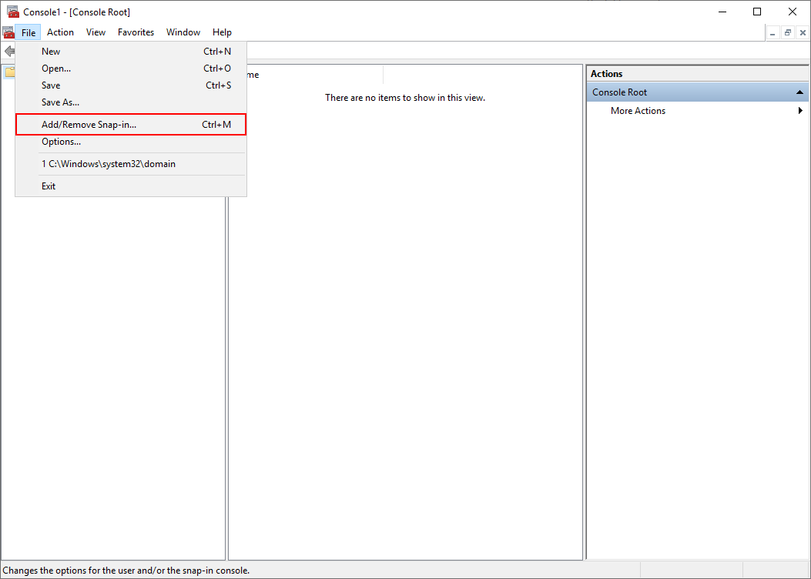Viewport: 811px width, 579px height.
Task: Click the console document icon left of File
Action: point(8,32)
